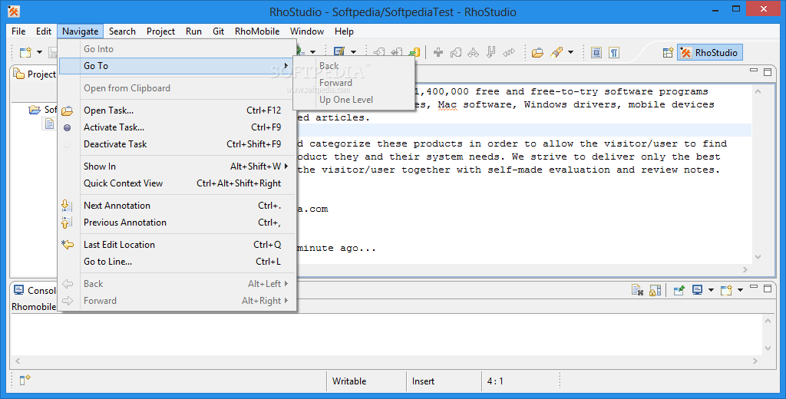This screenshot has height=399, width=786.
Task: Expand the Back Alt+Left history submenu
Action: coord(177,284)
